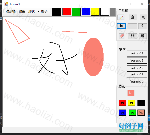Select the pencil tool in toolbox
Image resolution: width=150 pixels, height=135 pixels.
click(x=121, y=18)
